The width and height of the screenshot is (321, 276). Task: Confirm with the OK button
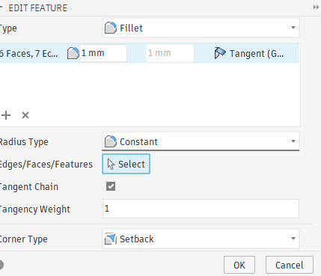(239, 265)
